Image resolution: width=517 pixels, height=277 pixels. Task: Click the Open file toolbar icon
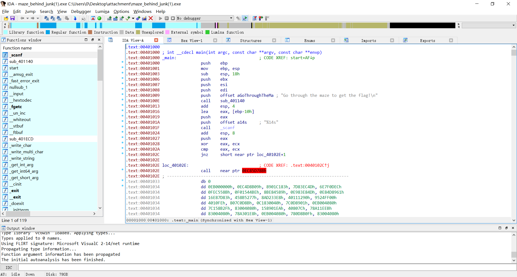6,18
